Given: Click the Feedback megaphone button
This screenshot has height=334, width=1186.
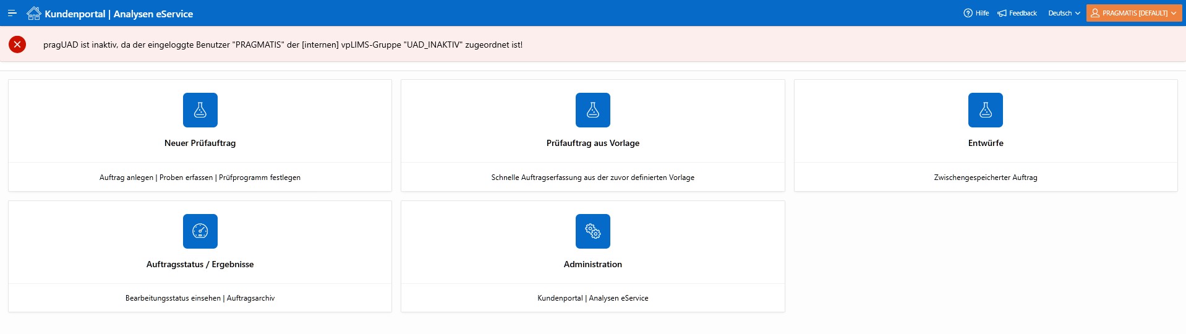Looking at the screenshot, I should tap(1017, 13).
